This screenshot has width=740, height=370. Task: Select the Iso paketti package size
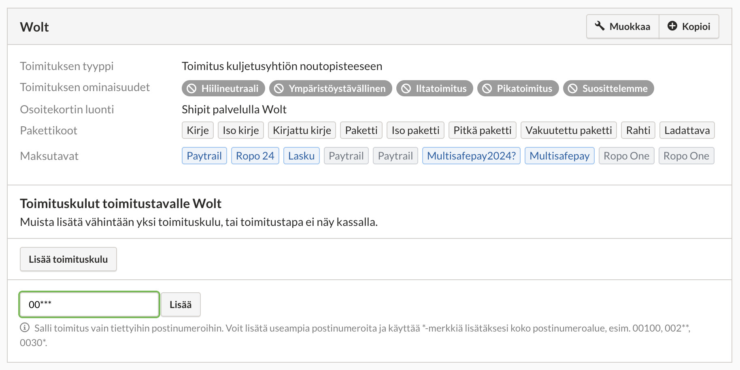click(416, 130)
